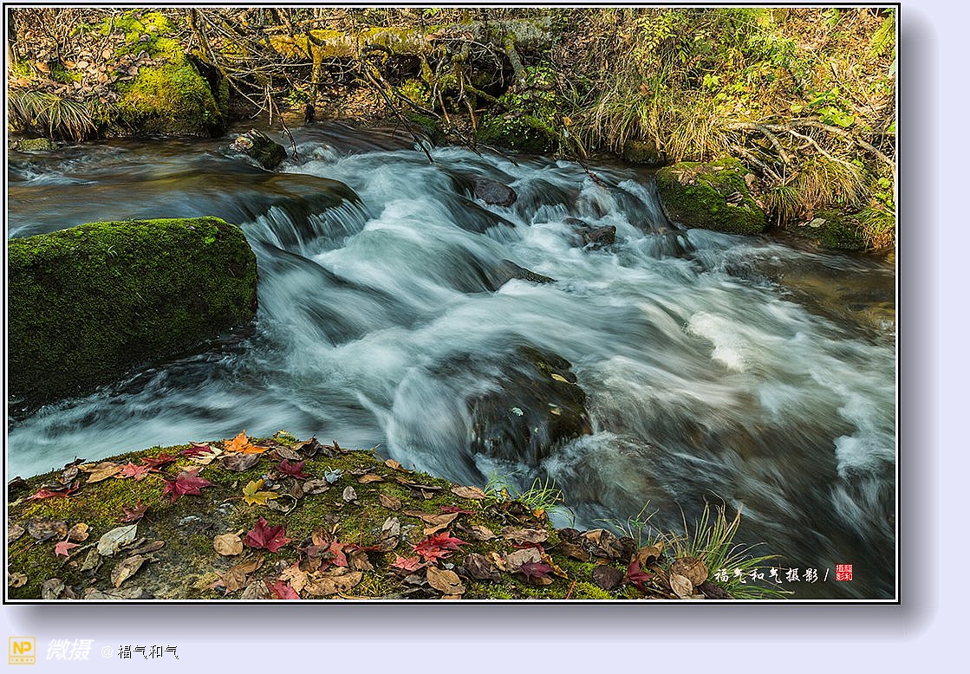The width and height of the screenshot is (970, 674).
Task: Click the yellow NP logo icon
Action: 22,651
